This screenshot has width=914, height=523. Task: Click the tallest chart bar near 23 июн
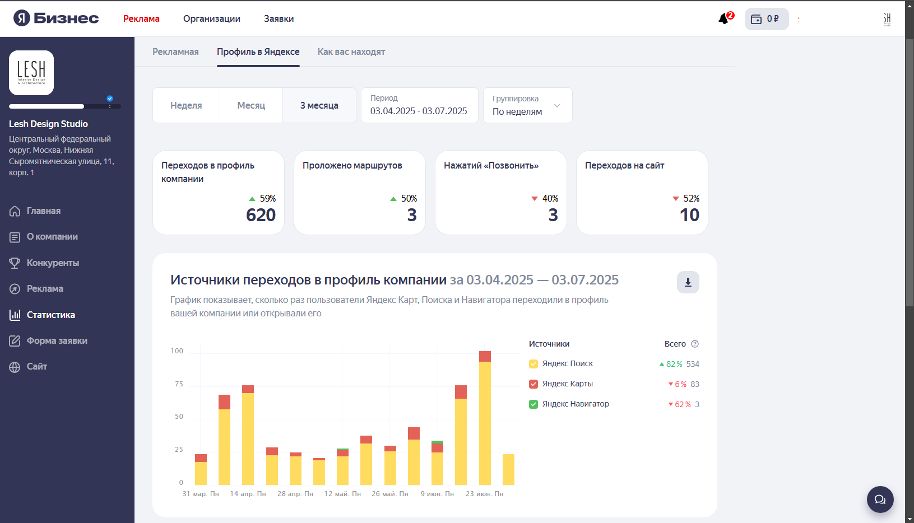point(485,418)
